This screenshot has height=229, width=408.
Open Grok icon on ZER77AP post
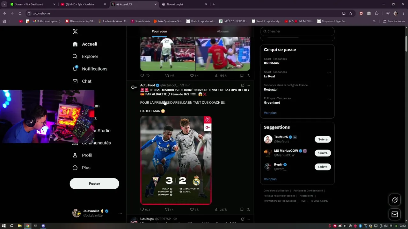point(243,219)
